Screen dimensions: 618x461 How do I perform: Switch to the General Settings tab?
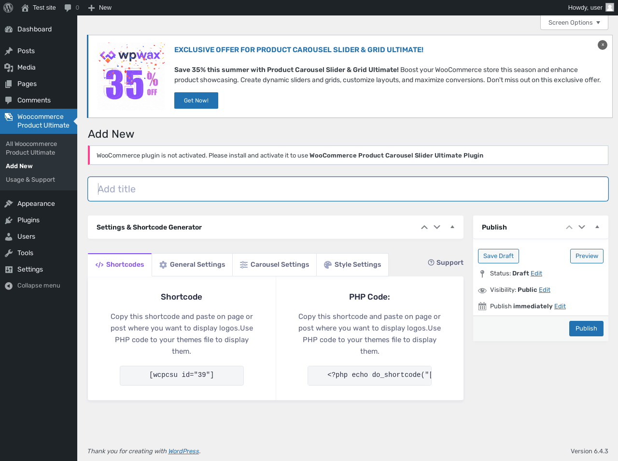pyautogui.click(x=192, y=265)
